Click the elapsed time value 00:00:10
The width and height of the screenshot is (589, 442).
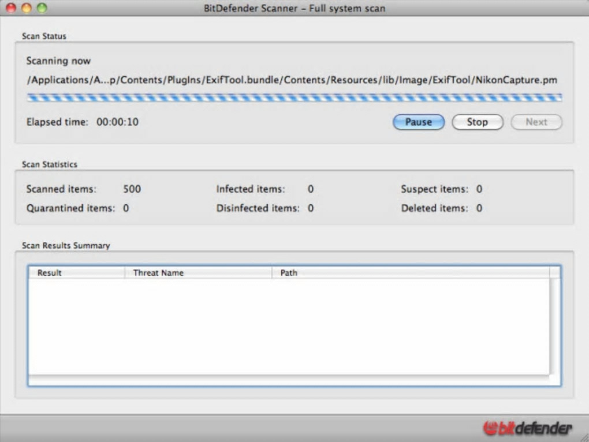pyautogui.click(x=118, y=122)
